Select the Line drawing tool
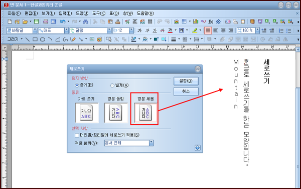This screenshot has height=189, width=301. (x=28, y=39)
